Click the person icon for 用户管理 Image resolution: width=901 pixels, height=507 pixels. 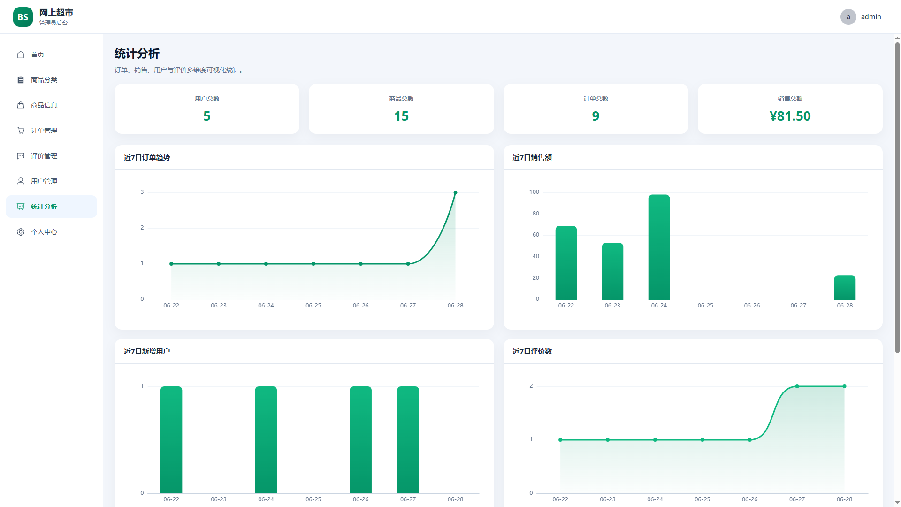21,181
